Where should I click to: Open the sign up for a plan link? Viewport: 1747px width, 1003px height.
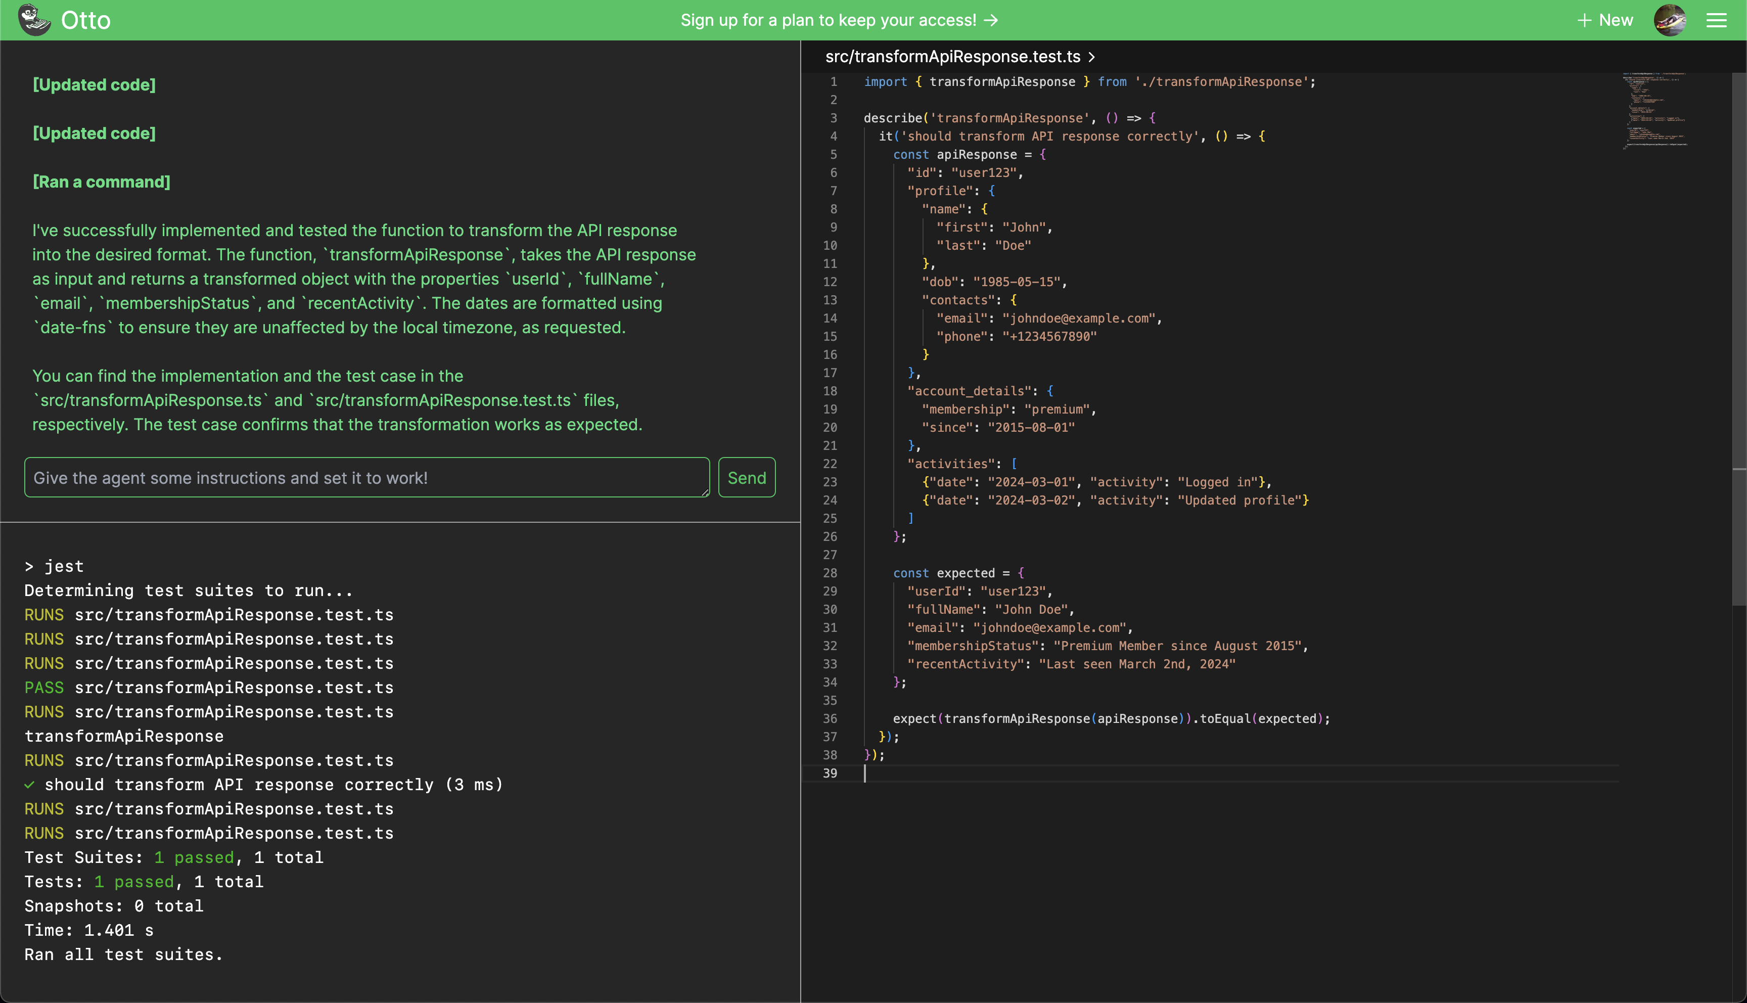[827, 20]
